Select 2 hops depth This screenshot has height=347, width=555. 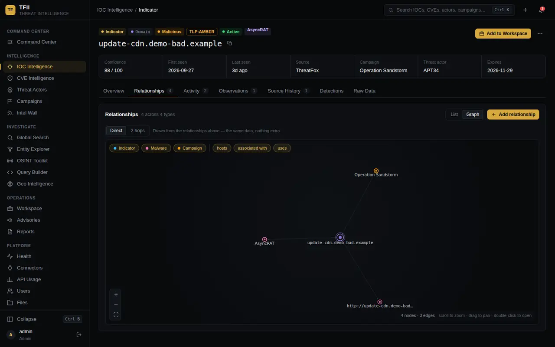pyautogui.click(x=137, y=131)
